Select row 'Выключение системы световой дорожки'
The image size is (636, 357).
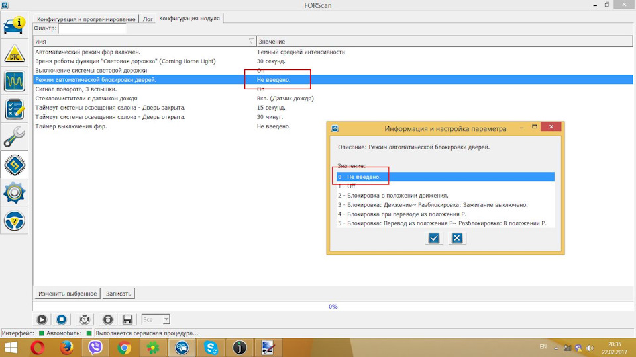(333, 71)
